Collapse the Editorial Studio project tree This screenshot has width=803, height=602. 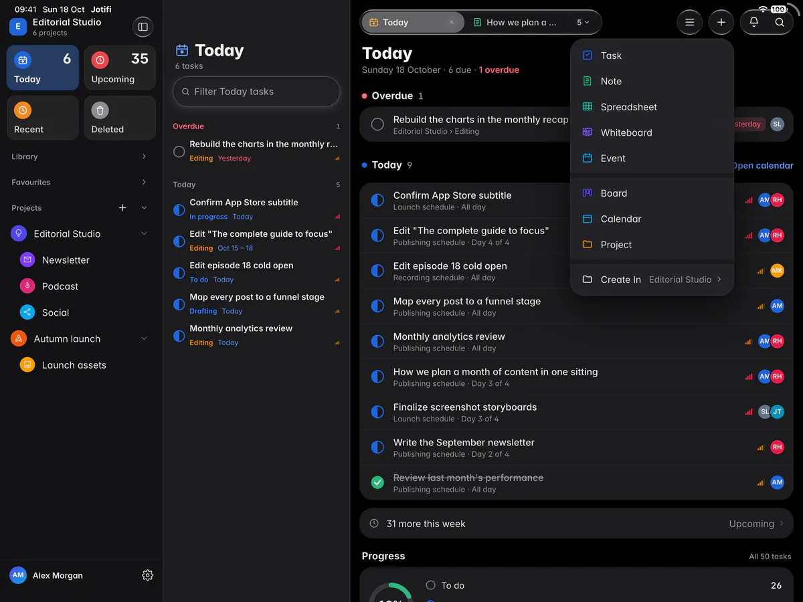pos(144,233)
